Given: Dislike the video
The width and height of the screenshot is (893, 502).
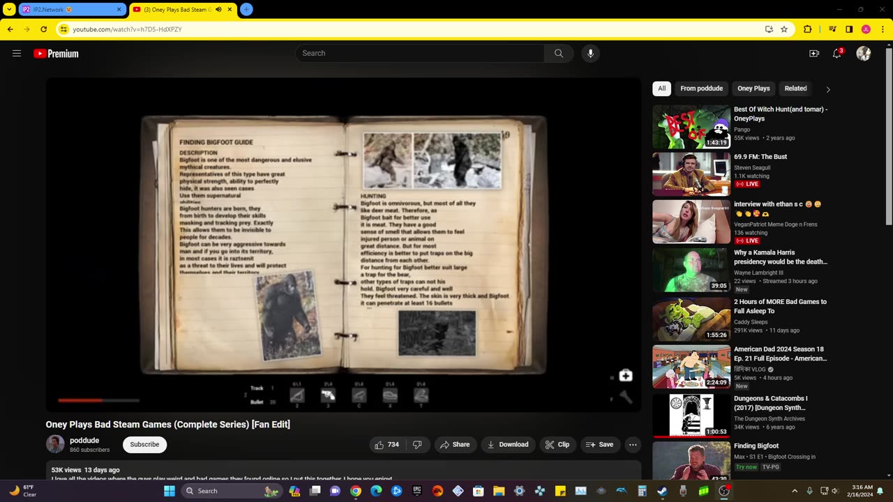Looking at the screenshot, I should coord(417,445).
